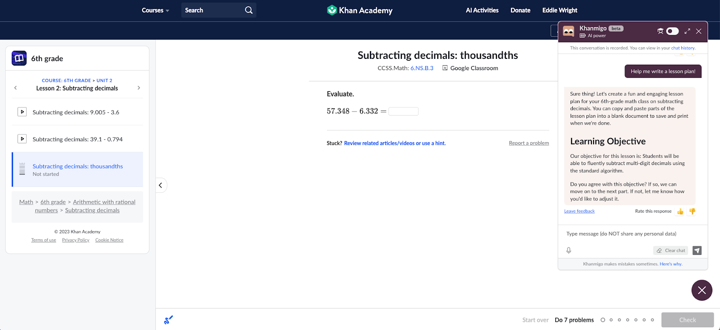This screenshot has width=720, height=330.
Task: Click the Clear chat button
Action: point(671,250)
